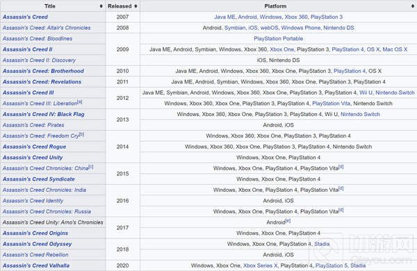Click footnote [a] beside Liberation
The width and height of the screenshot is (417, 271).
tap(80, 102)
